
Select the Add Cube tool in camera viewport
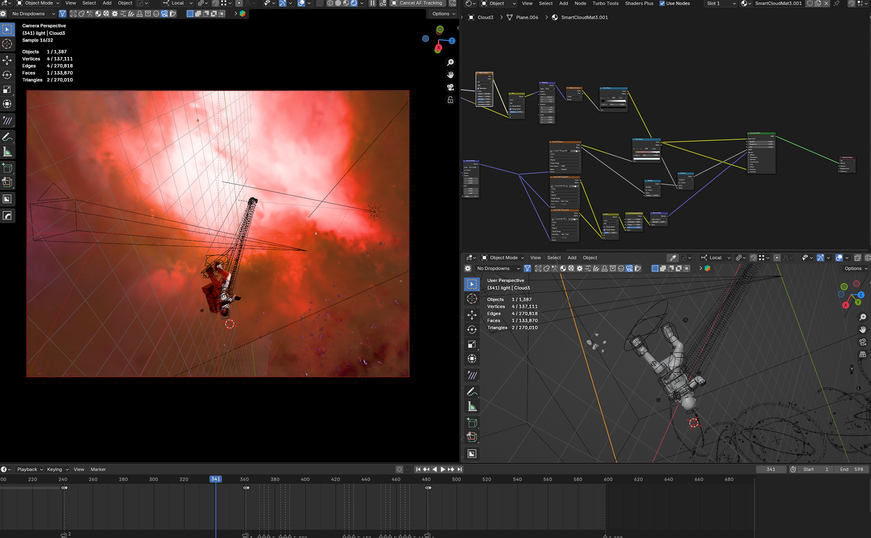(x=7, y=168)
